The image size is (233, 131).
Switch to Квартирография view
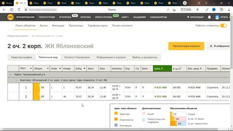21,57
